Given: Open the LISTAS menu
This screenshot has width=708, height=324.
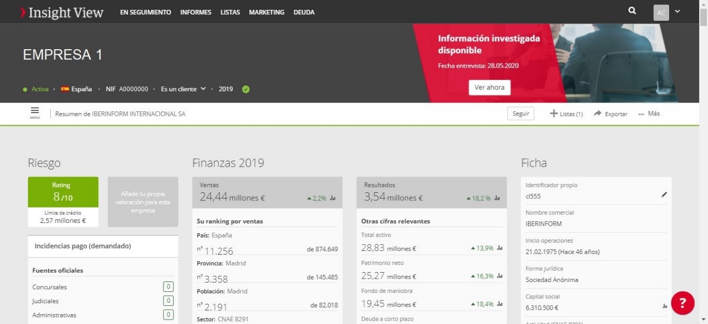Looking at the screenshot, I should (x=230, y=12).
